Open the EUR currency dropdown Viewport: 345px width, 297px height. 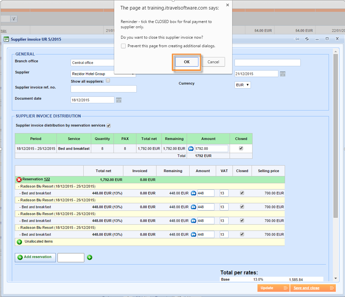pos(242,85)
